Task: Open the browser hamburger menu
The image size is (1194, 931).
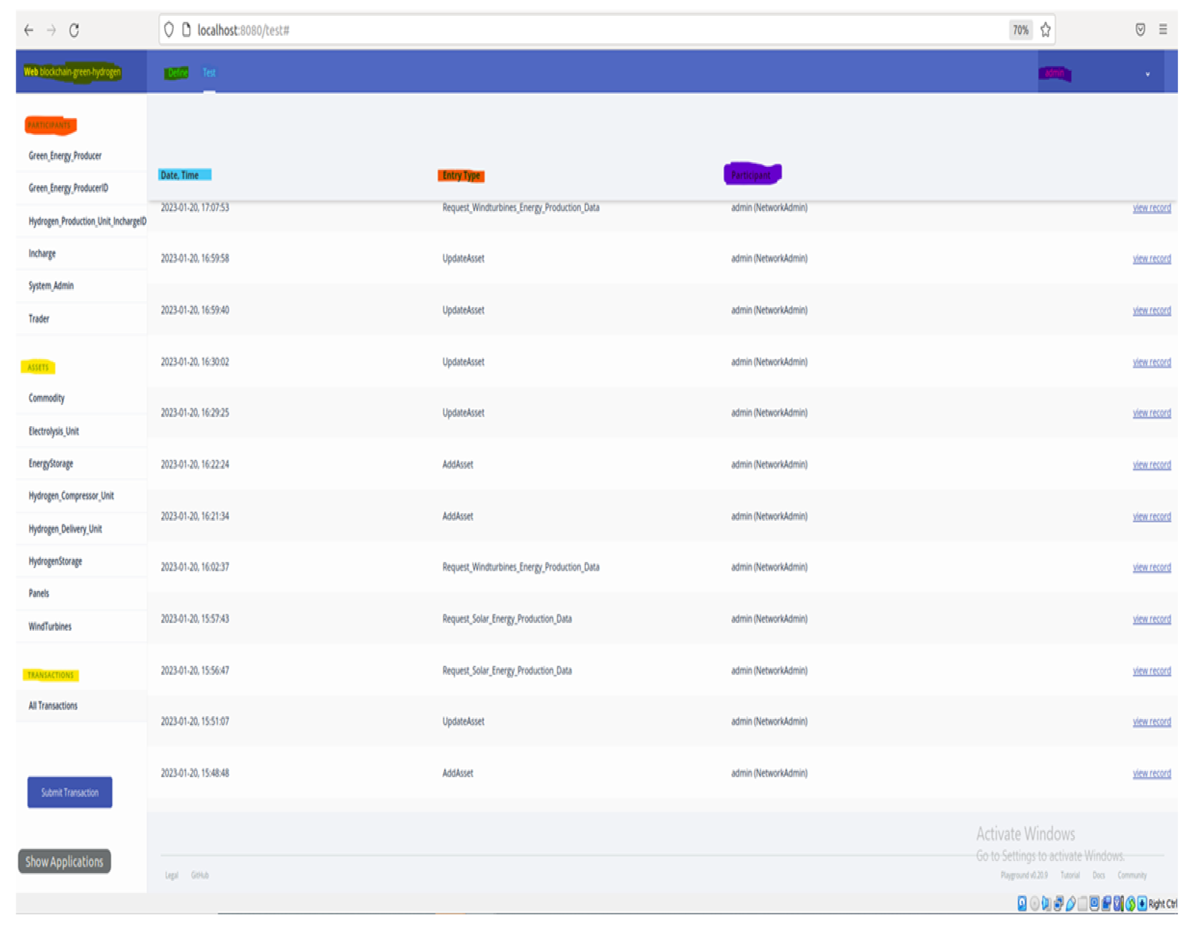Action: 1163,30
